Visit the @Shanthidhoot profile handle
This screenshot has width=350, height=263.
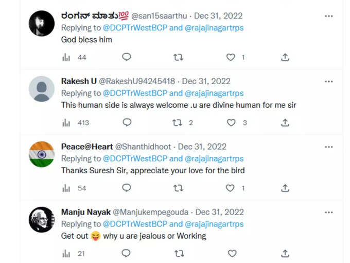(x=143, y=146)
